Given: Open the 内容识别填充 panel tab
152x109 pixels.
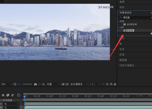Looking at the screenshot, I should pyautogui.click(x=127, y=65).
